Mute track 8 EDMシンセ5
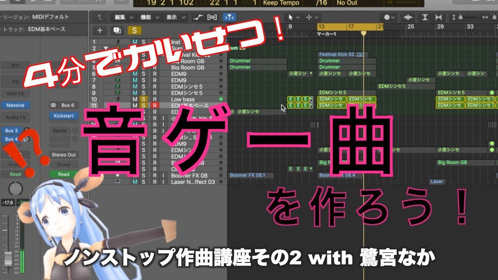Viewport: 498px width, 280px height. [x=135, y=86]
